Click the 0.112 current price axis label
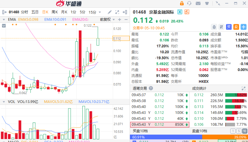 pyautogui.click(x=121, y=38)
